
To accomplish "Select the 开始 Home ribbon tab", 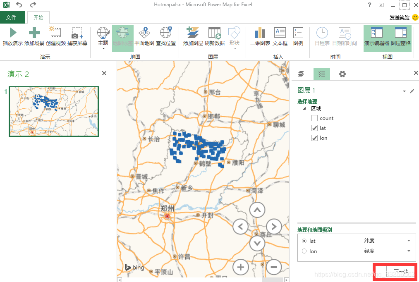I will 38,17.
